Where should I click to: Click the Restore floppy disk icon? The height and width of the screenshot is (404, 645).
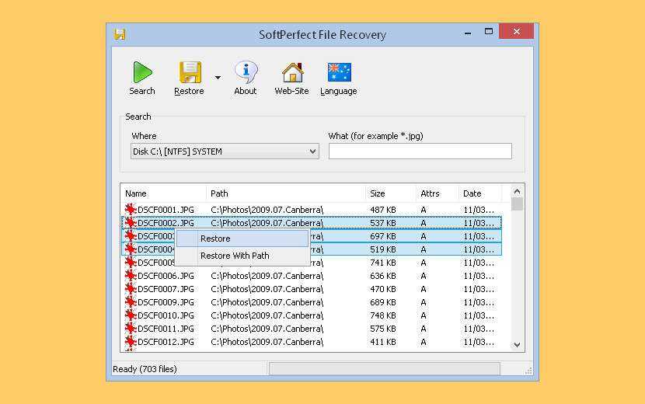pyautogui.click(x=190, y=72)
